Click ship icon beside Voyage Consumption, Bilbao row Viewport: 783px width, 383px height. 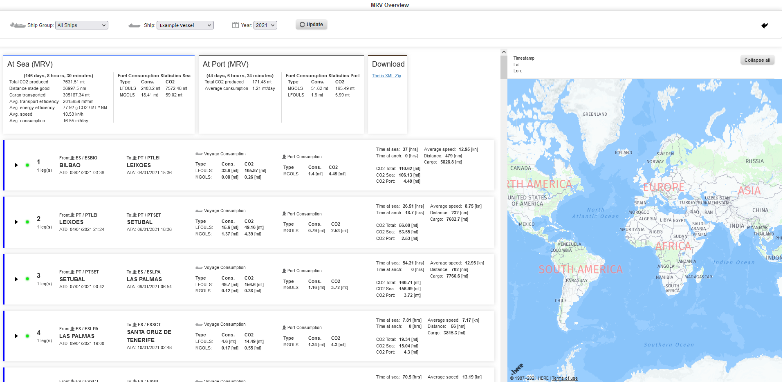tap(199, 154)
